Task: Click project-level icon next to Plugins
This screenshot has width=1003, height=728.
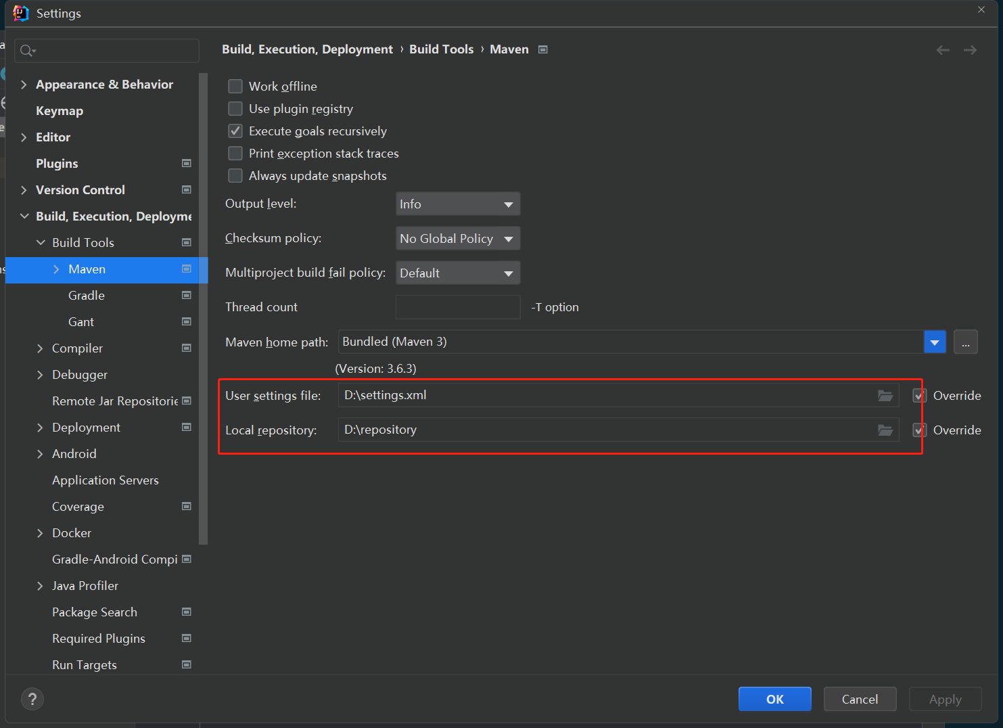Action: click(187, 163)
